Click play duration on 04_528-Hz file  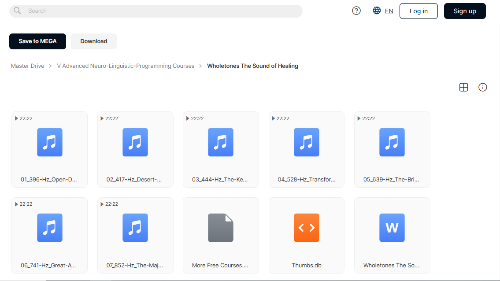pos(280,118)
